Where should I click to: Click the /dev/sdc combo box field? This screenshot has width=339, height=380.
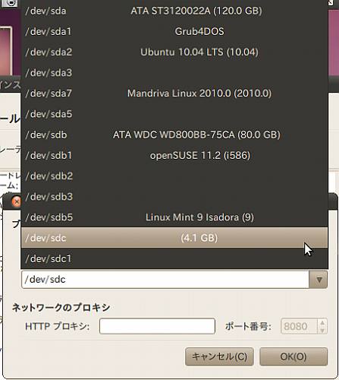pos(165,280)
